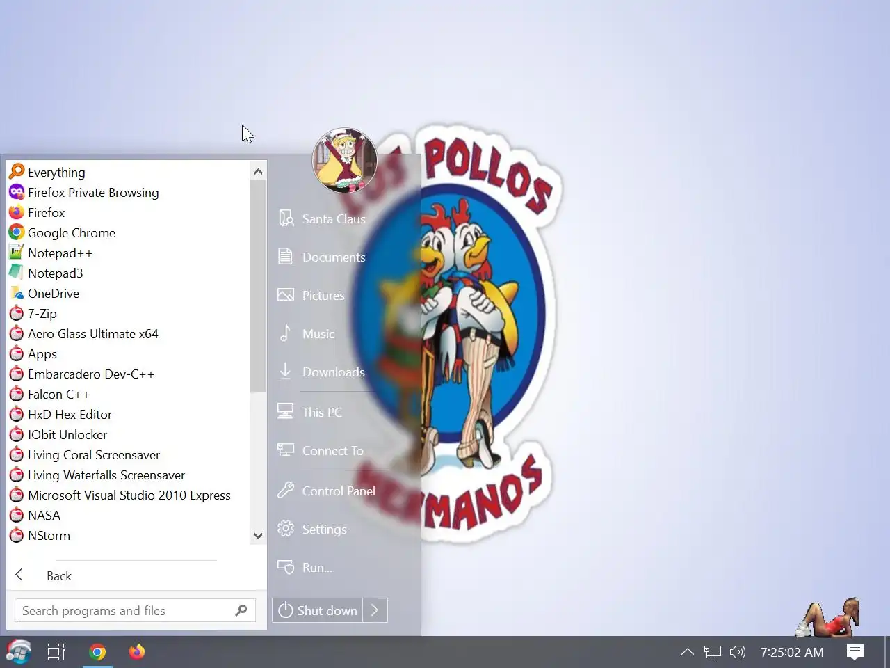Show hidden tray icons chevron

[x=688, y=652]
